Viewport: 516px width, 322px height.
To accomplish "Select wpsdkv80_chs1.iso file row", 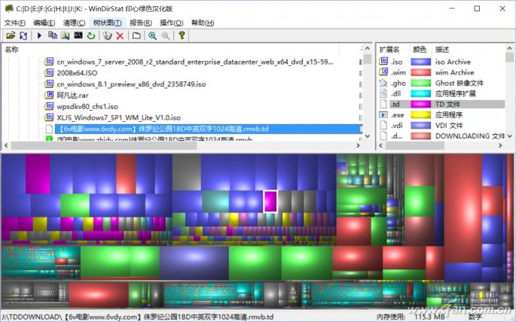I will [87, 106].
